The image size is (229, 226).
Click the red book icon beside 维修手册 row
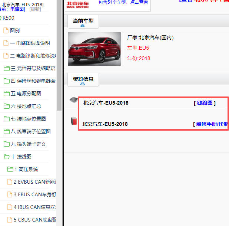click(74, 121)
